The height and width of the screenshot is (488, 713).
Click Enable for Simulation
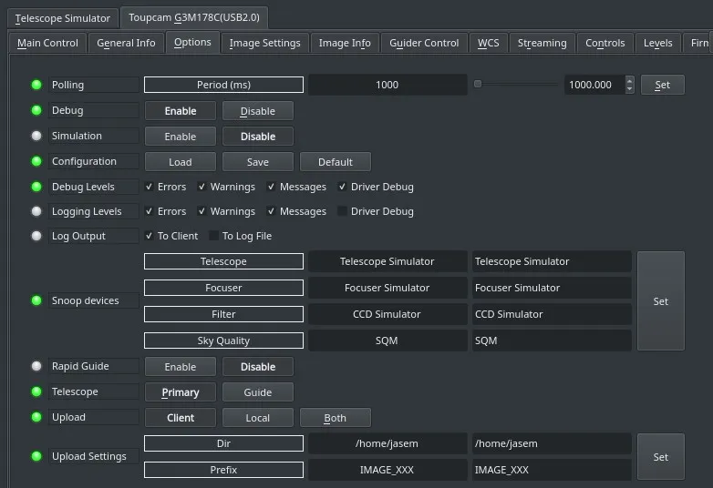click(181, 137)
